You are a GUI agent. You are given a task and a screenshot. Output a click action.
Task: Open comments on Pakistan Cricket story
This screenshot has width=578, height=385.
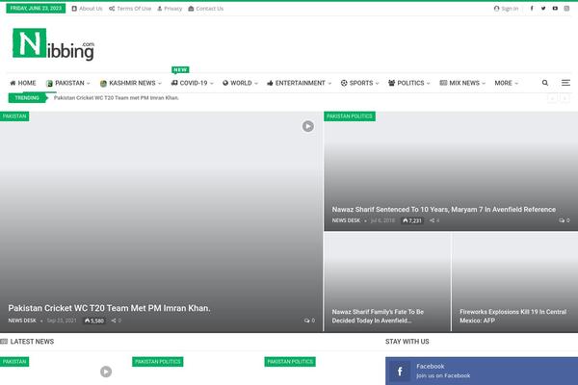(309, 321)
